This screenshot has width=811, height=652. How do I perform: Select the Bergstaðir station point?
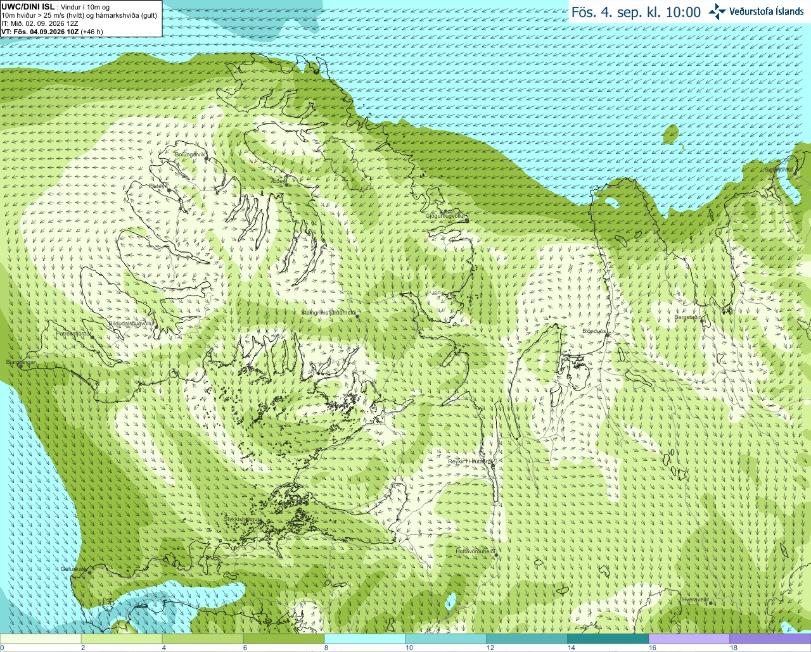pyautogui.click(x=703, y=322)
